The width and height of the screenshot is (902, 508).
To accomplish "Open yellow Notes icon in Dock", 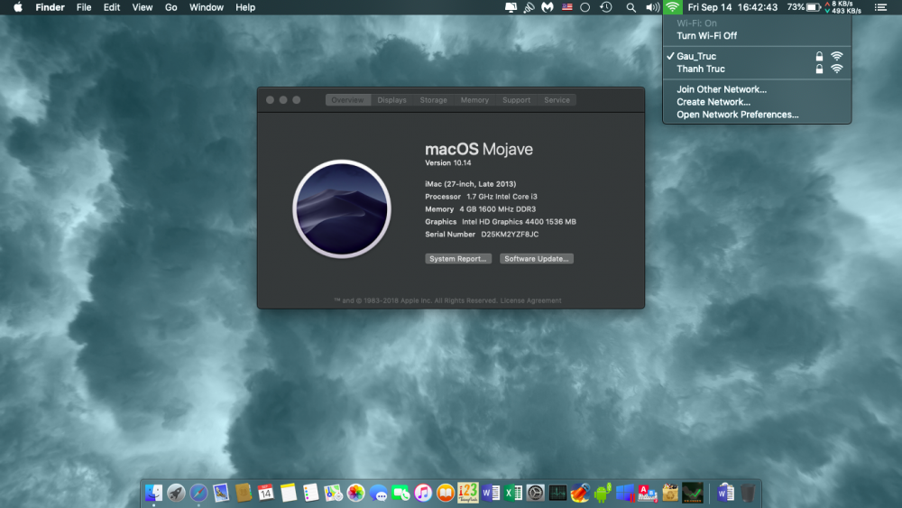I will [x=289, y=493].
